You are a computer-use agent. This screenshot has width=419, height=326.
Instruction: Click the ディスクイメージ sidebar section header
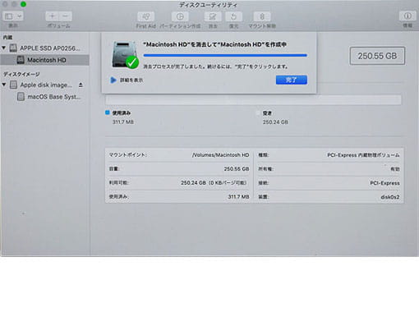[x=21, y=74]
